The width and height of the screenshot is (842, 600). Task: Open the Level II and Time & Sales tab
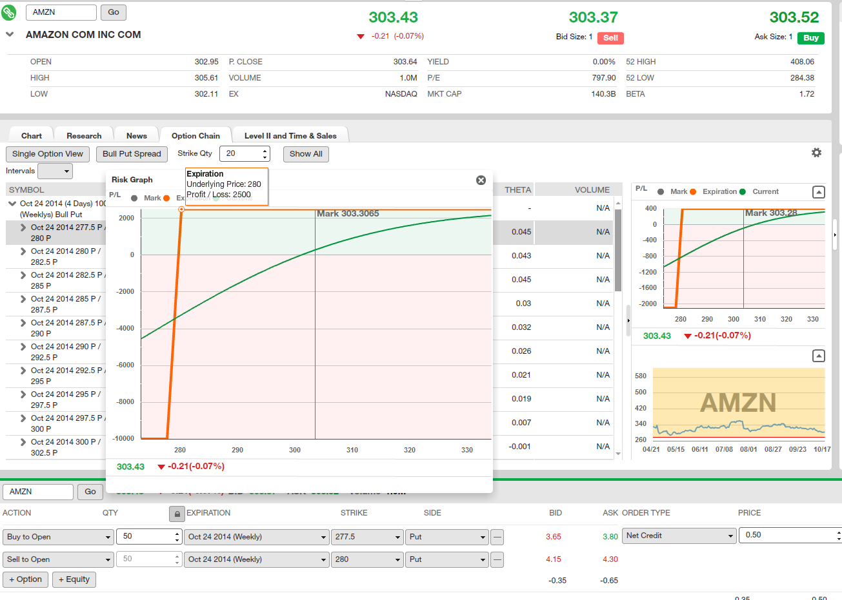pyautogui.click(x=290, y=135)
